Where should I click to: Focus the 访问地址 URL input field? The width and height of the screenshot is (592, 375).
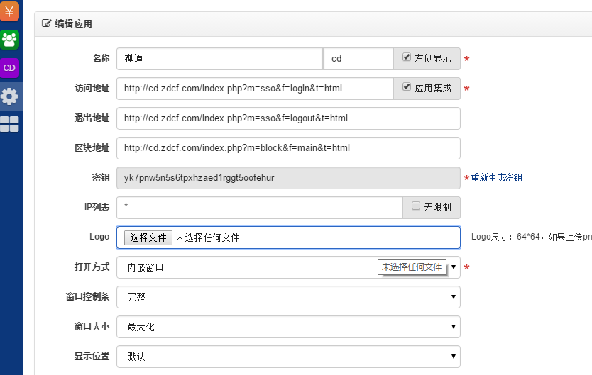[x=254, y=89]
